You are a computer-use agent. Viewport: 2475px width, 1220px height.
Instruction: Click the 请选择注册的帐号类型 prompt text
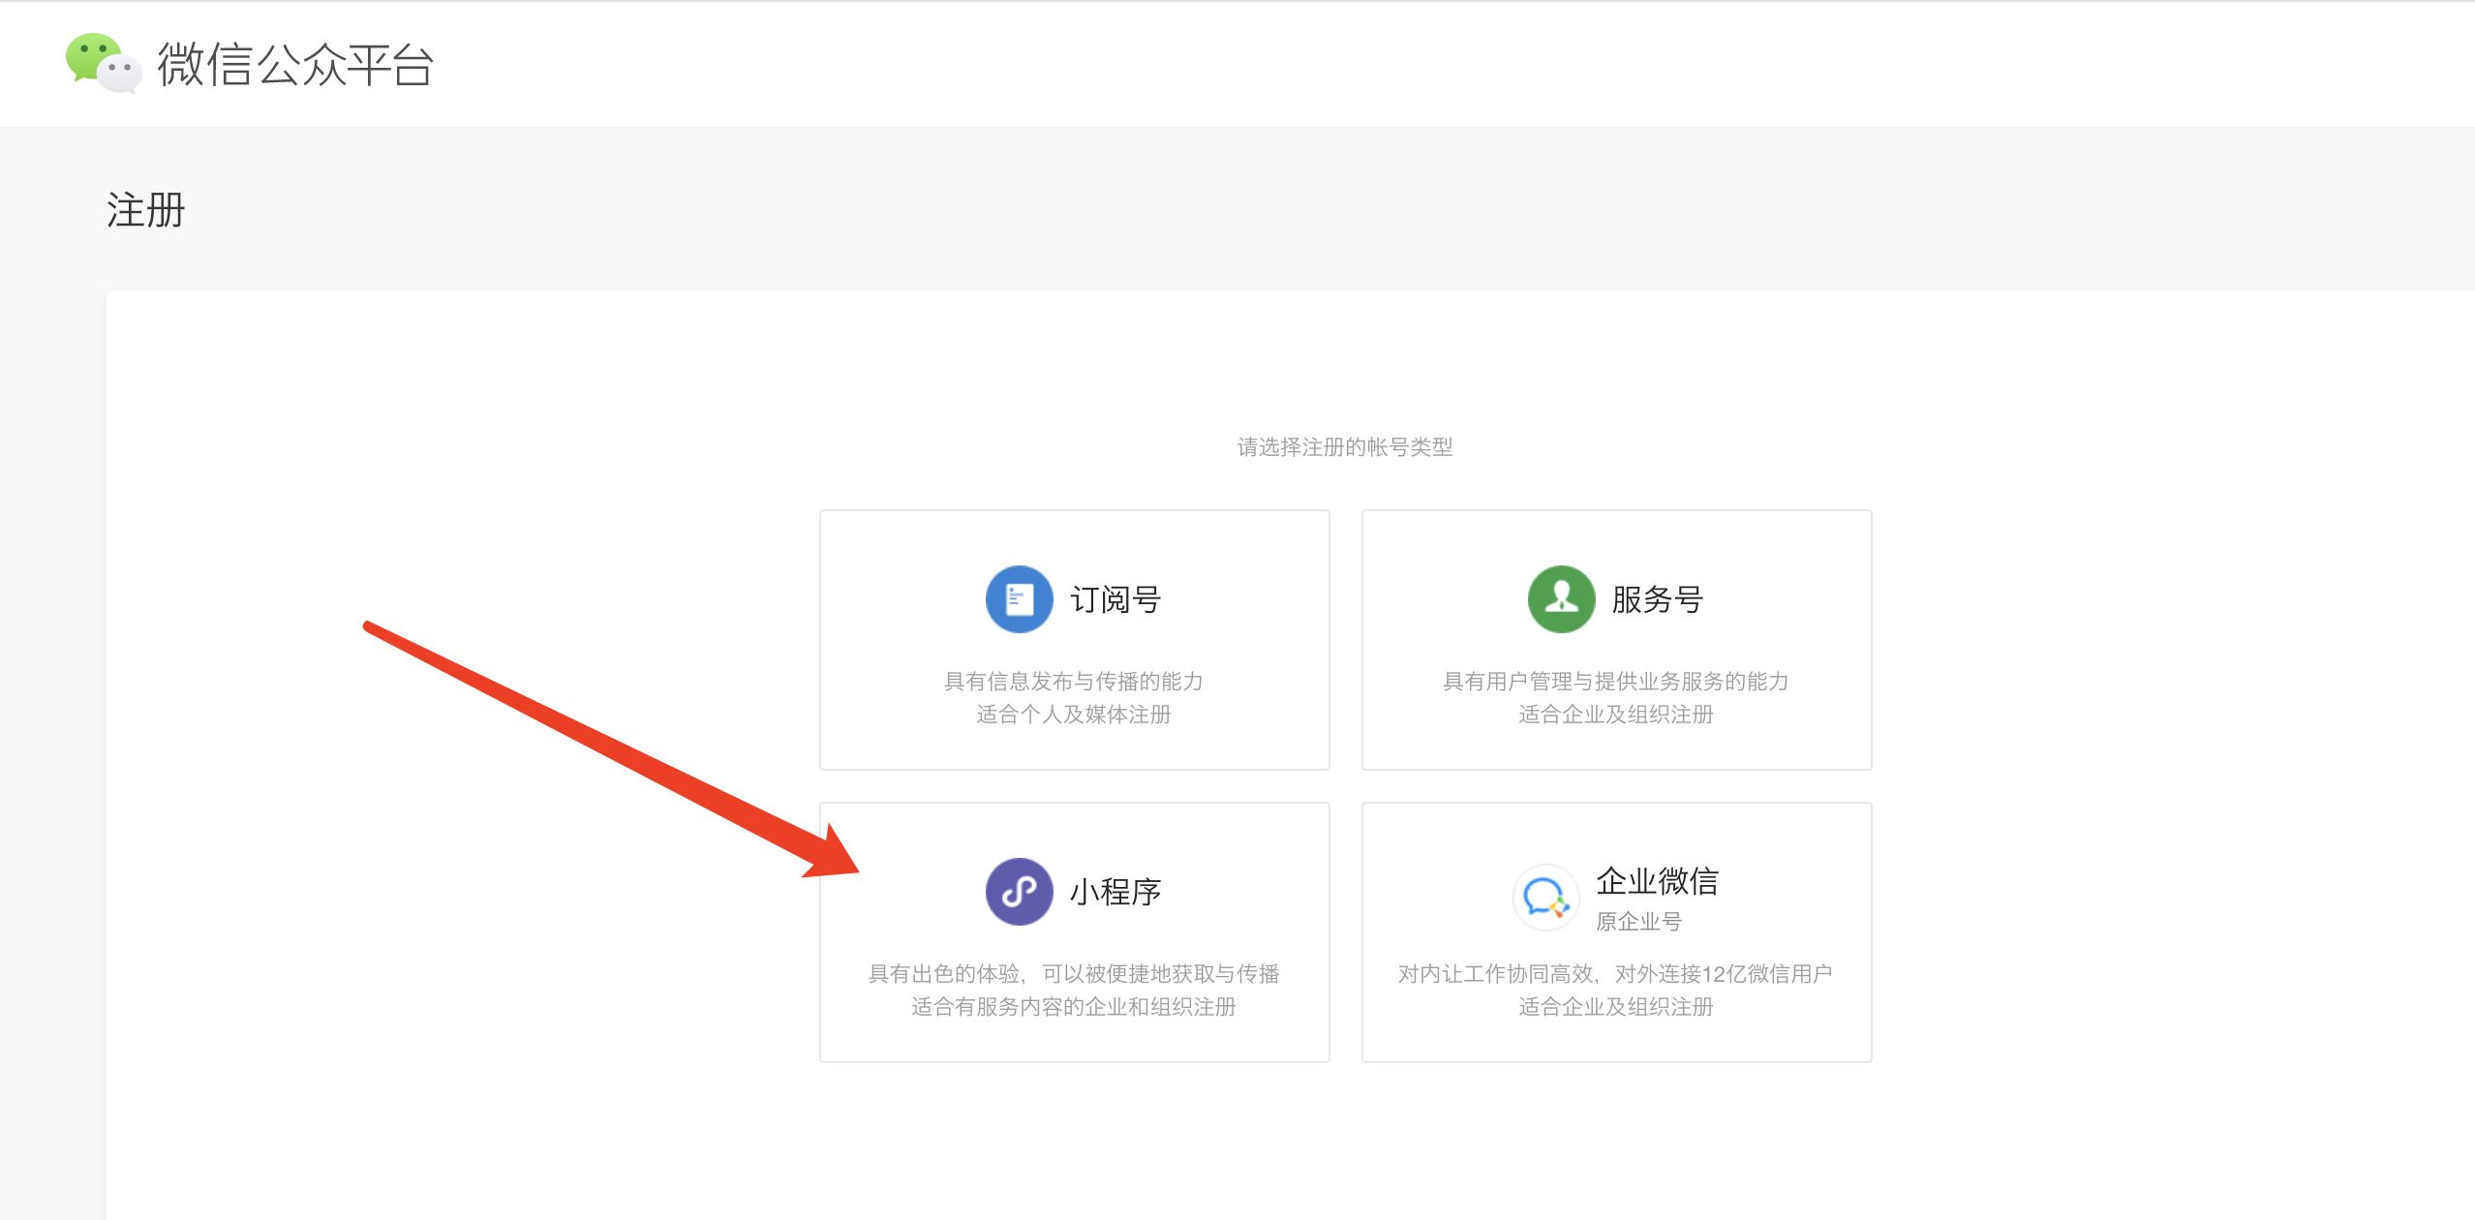point(1345,446)
